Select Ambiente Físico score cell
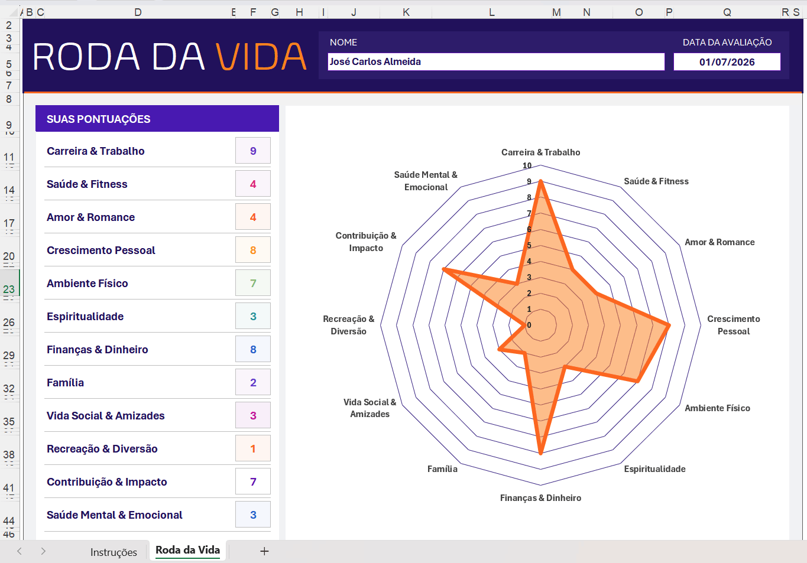Screen dimensions: 807x563 pyautogui.click(x=253, y=283)
